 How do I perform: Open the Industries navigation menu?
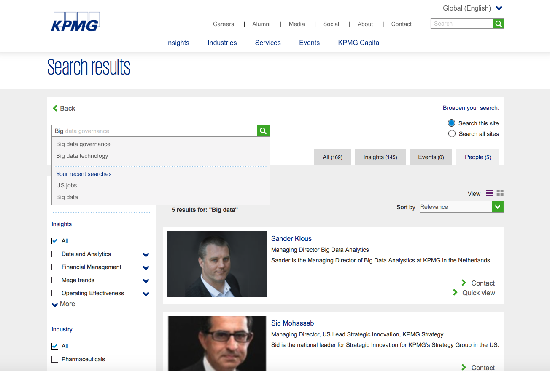[x=222, y=43]
